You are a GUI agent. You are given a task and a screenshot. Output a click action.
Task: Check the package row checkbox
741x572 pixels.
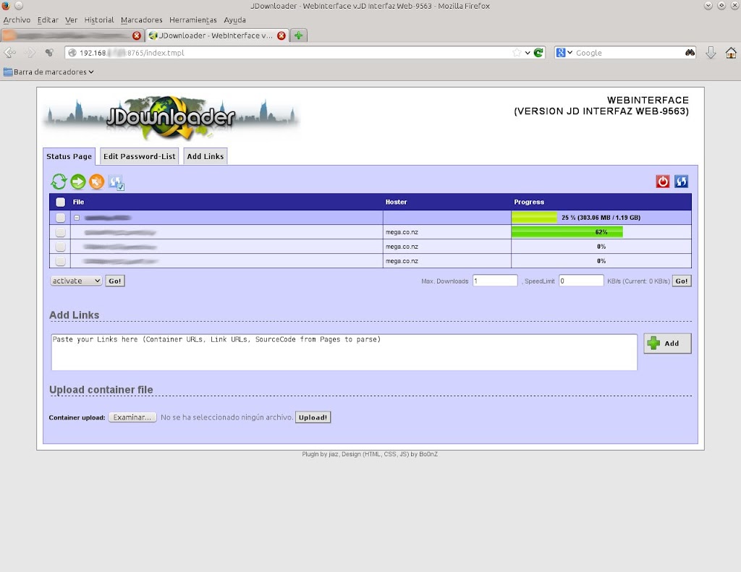(61, 218)
